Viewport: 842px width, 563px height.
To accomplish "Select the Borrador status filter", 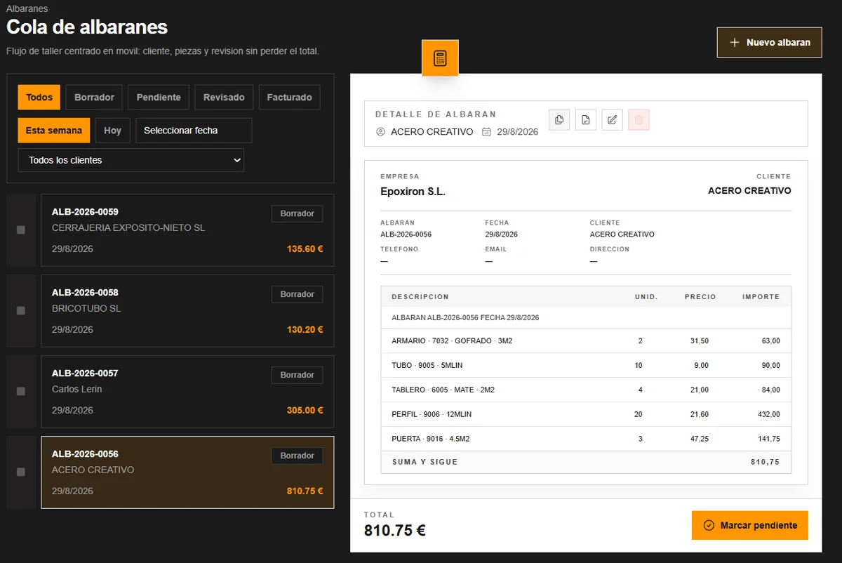I will click(94, 98).
